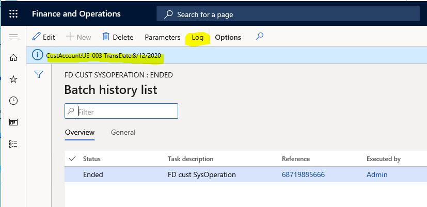
Task: Open batch Parameters
Action: tap(163, 37)
